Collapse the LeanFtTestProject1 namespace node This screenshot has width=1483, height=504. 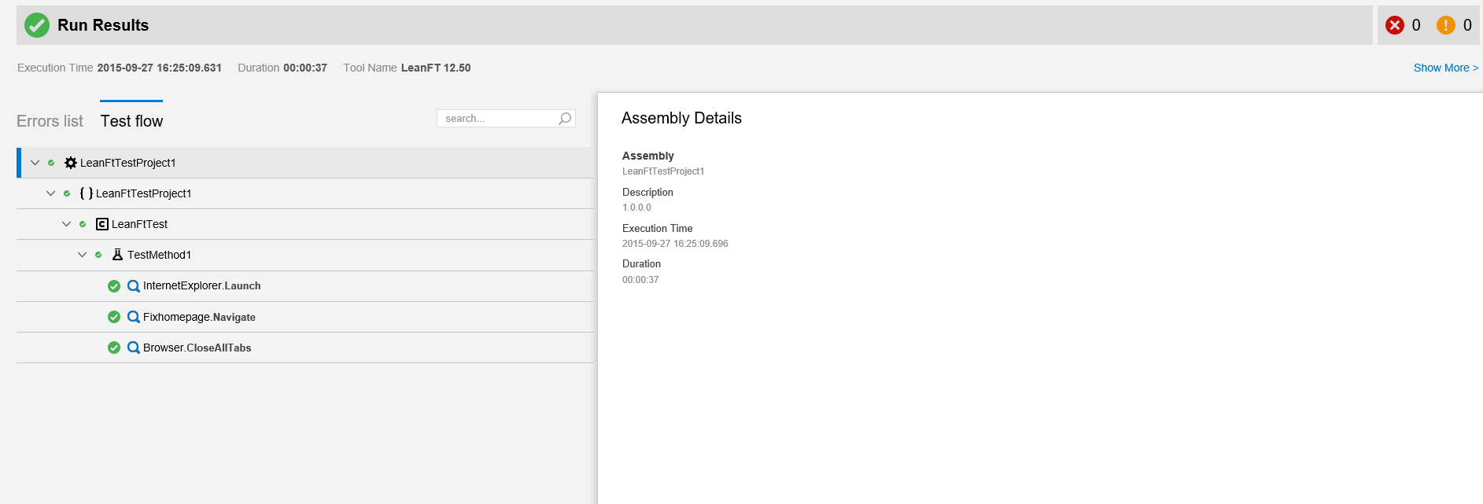point(50,193)
